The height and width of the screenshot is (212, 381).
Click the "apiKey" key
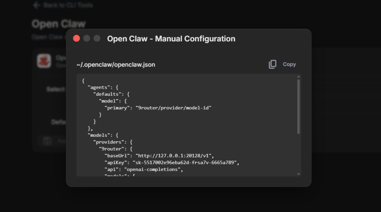click(117, 162)
